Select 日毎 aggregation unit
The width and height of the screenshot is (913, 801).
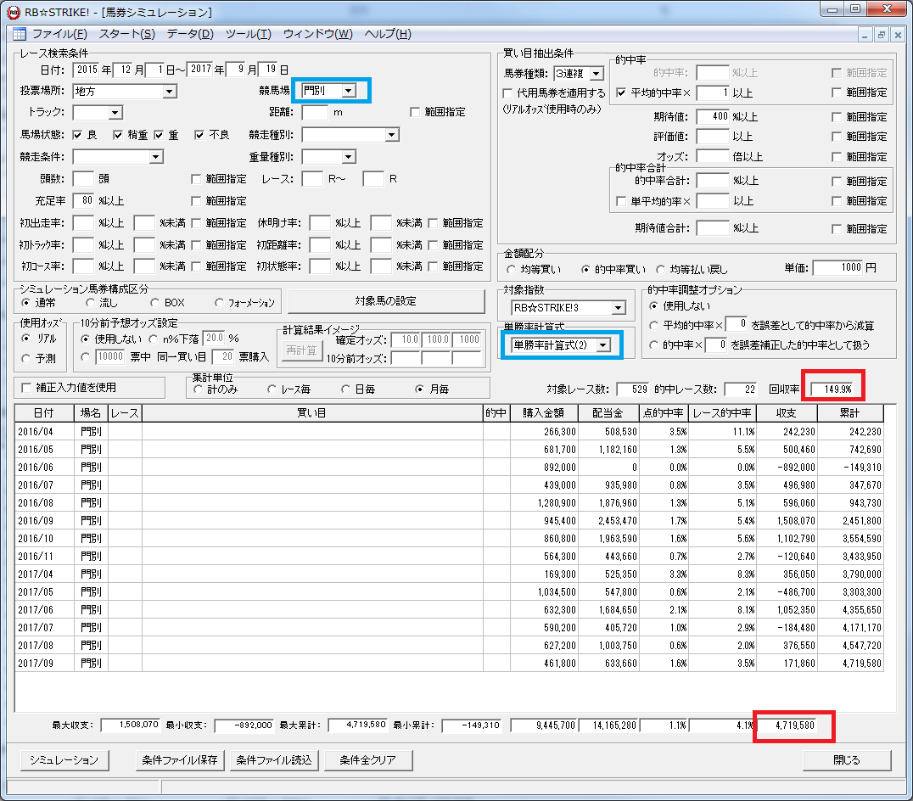coord(345,389)
